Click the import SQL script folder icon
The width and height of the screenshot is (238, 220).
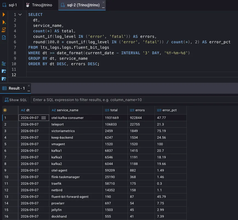4,71
